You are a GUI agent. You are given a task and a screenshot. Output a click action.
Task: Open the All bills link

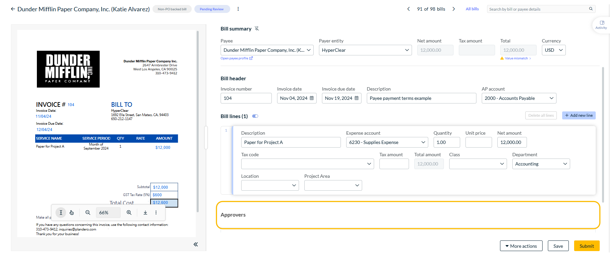(x=472, y=9)
